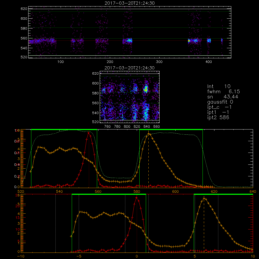
Task: Click y-axis label 600 of the middle image
Action: coord(96,83)
